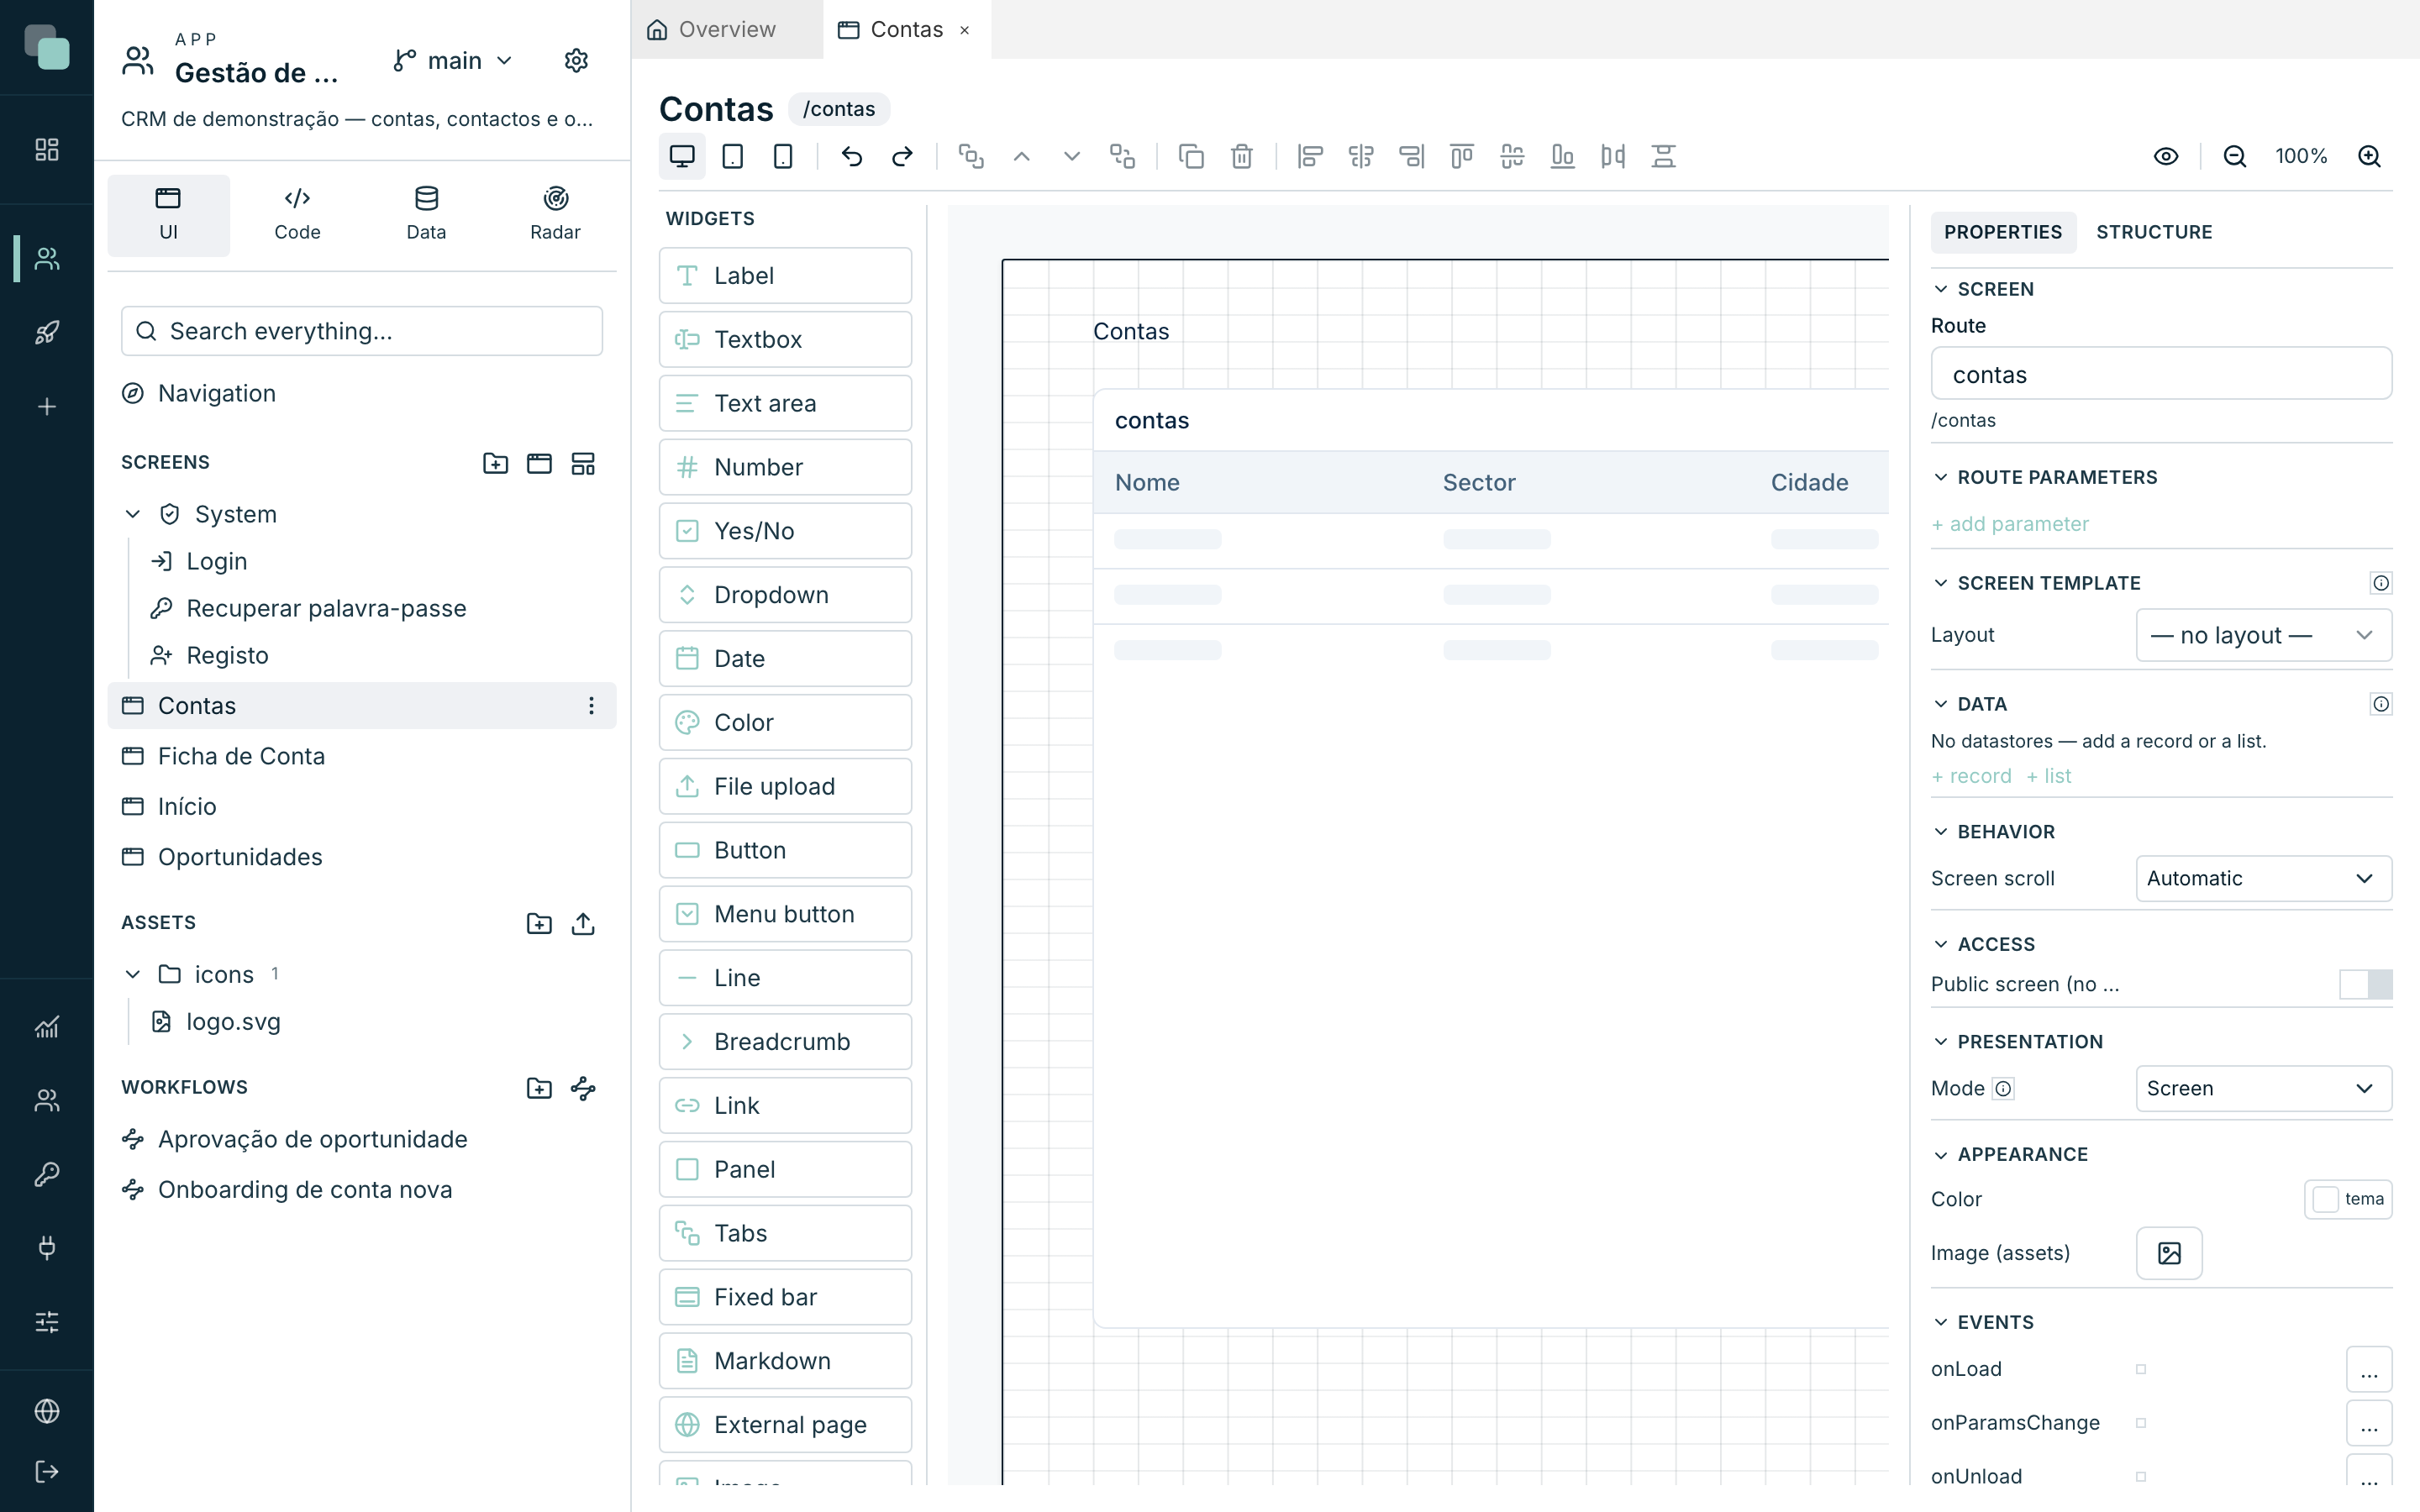This screenshot has width=2420, height=1512.
Task: Open the logout icon at sidebar bottom
Action: [47, 1471]
